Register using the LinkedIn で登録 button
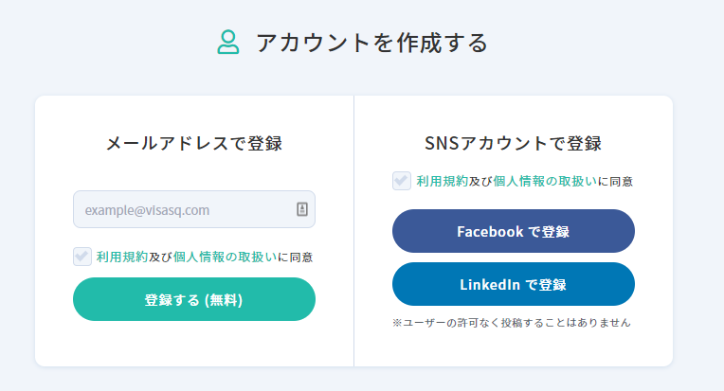The image size is (724, 391). point(513,284)
